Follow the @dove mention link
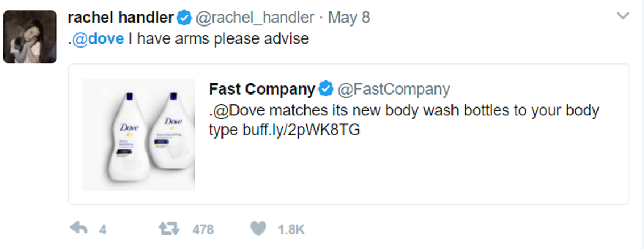Viewport: 644px width, 249px height. pyautogui.click(x=98, y=39)
